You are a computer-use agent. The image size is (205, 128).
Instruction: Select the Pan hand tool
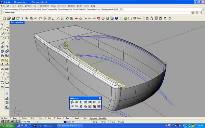[40, 18]
